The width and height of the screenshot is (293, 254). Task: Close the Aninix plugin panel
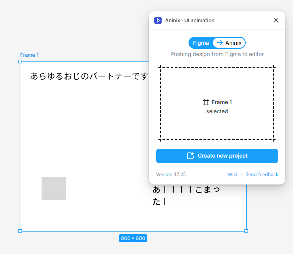pyautogui.click(x=276, y=20)
